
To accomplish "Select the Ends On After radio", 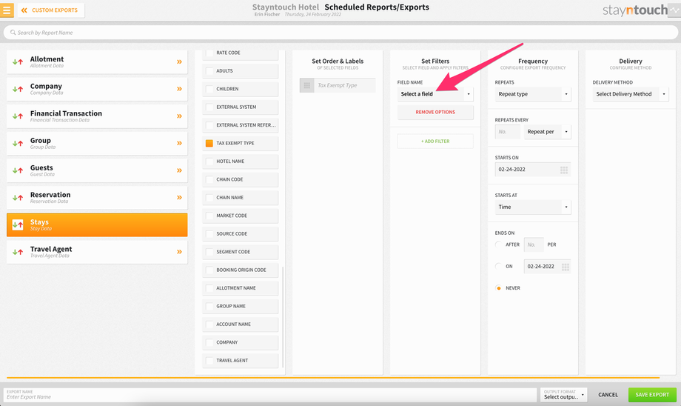I will (499, 244).
